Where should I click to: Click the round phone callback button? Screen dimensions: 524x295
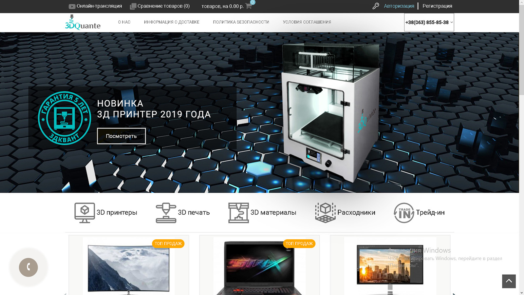click(28, 267)
